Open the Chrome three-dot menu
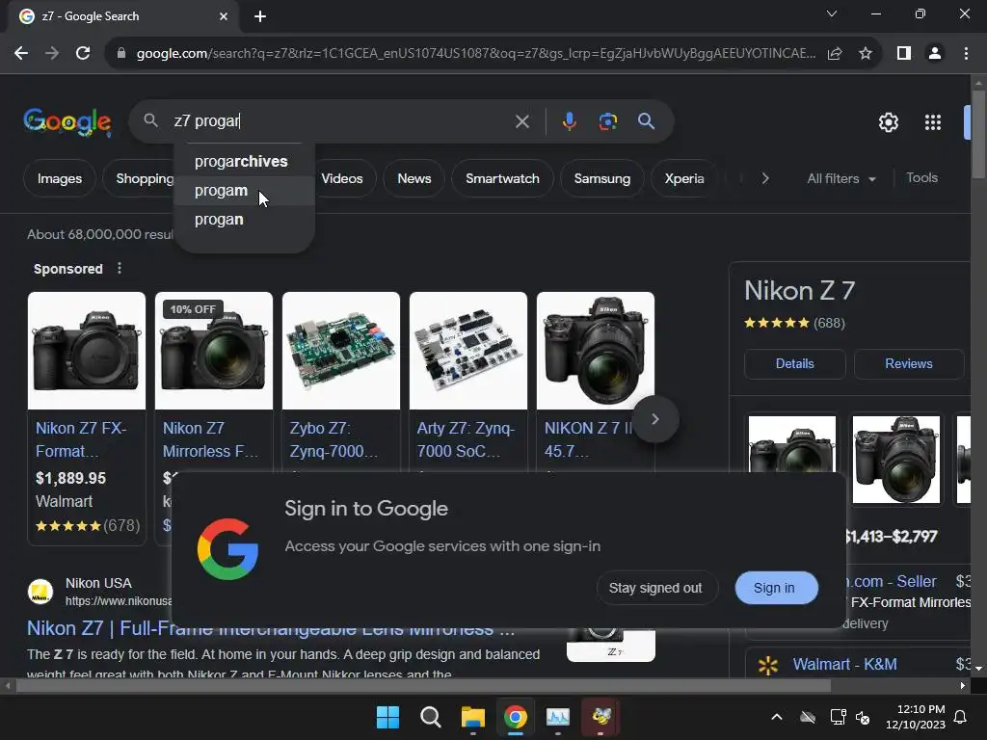 966,54
